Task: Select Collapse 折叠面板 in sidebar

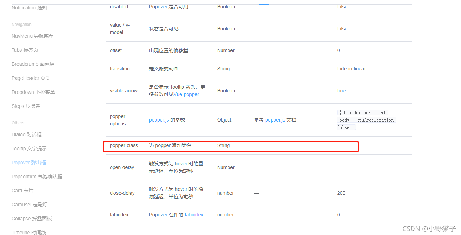Action: (31, 218)
